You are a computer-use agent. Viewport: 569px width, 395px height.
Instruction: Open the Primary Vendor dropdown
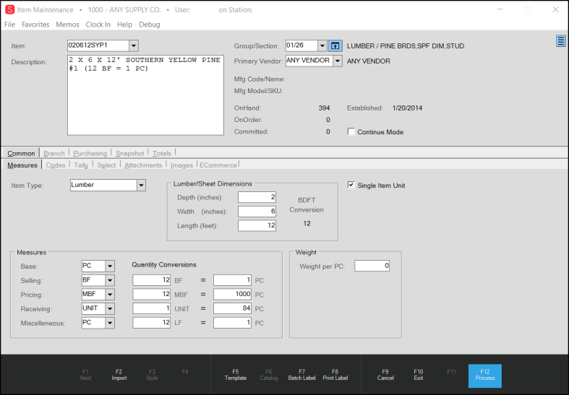[x=338, y=61]
